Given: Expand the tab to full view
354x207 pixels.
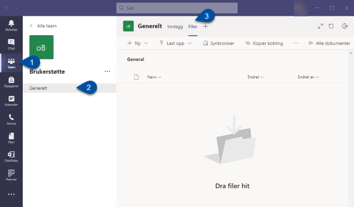Looking at the screenshot, I should 320,26.
